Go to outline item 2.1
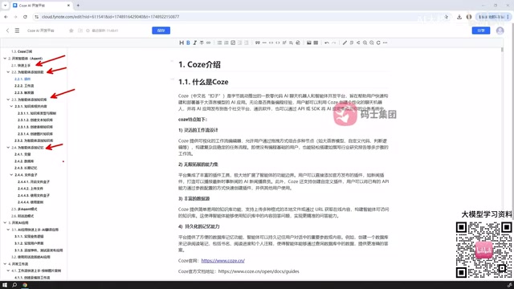This screenshot has height=289, width=514. coord(21,66)
